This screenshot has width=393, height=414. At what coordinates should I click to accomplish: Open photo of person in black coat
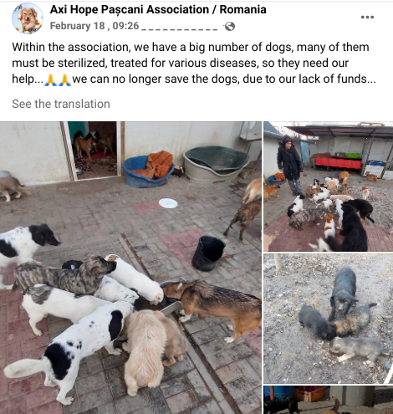click(329, 187)
